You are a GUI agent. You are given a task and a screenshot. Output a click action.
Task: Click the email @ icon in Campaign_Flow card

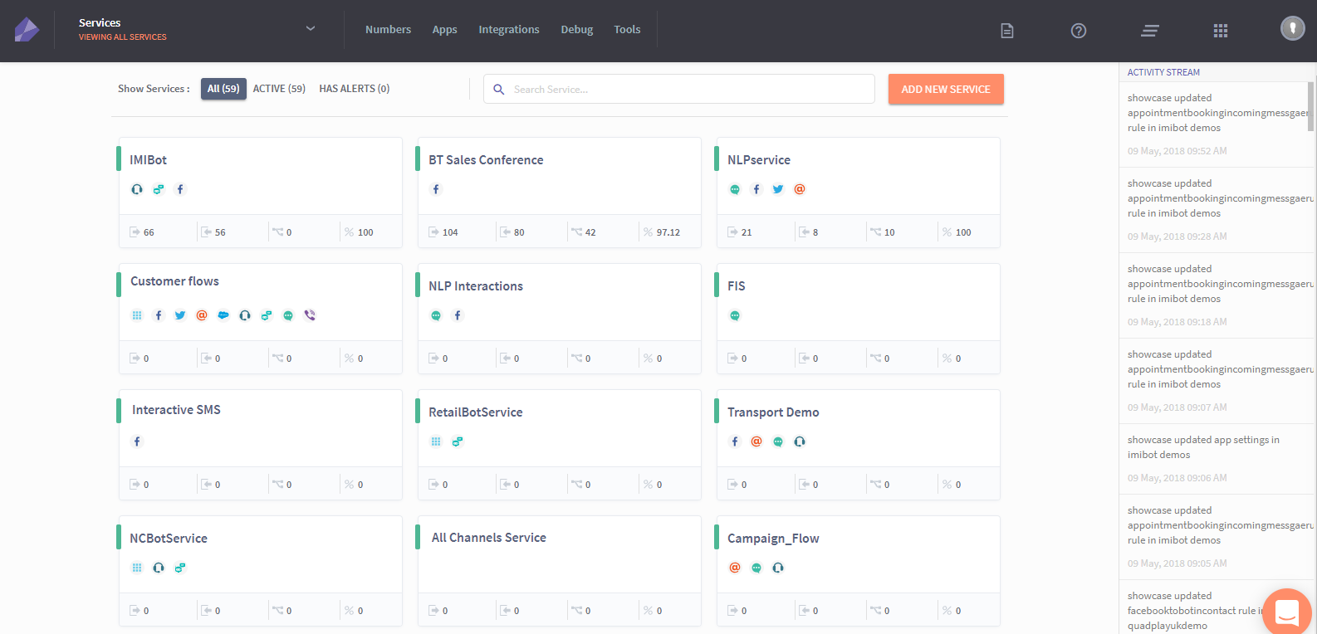735,568
